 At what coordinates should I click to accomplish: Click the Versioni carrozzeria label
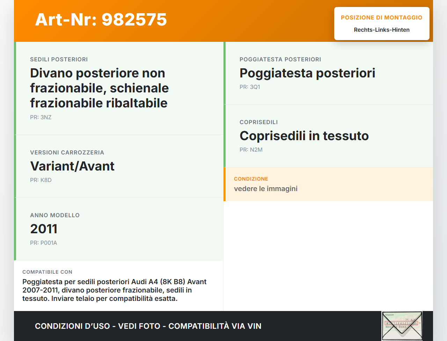pos(67,152)
